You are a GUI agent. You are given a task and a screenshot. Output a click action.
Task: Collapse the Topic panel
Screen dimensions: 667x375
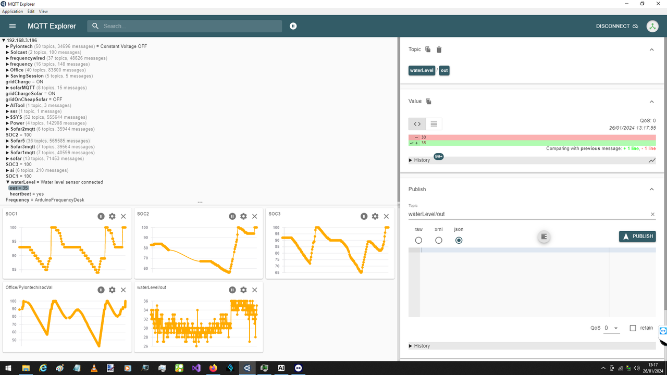point(651,49)
